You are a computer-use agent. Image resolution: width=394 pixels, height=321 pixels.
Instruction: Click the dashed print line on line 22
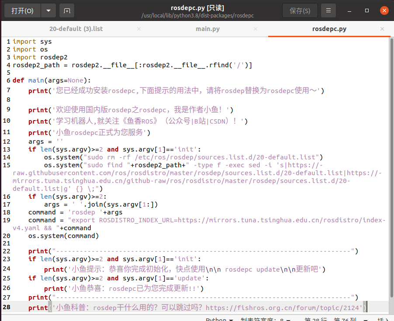pyautogui.click(x=193, y=251)
